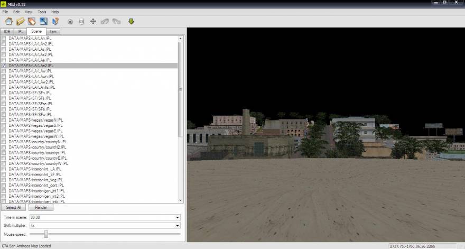
Task: Click the coordinates readout in status bar
Action: (413, 246)
